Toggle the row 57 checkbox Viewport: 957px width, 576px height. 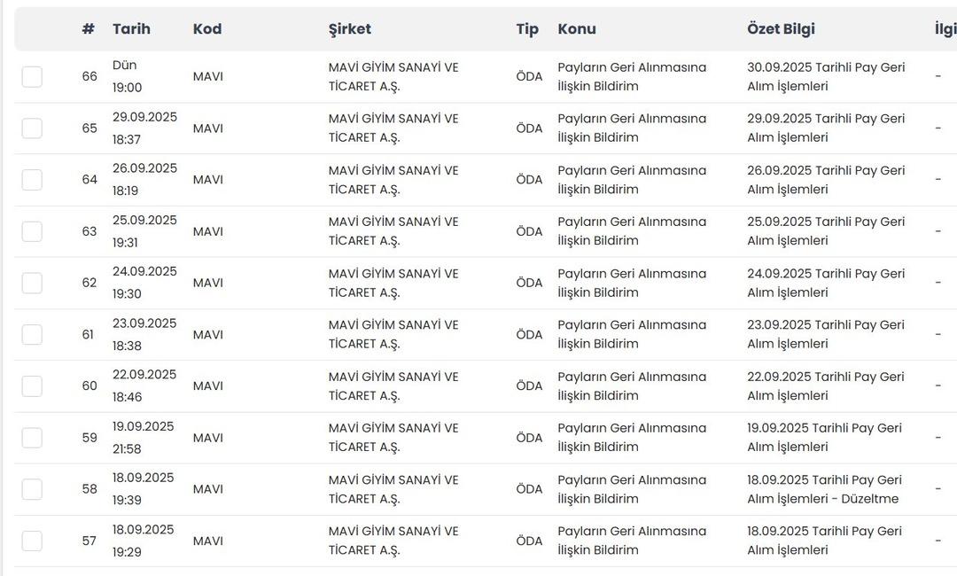pos(32,541)
